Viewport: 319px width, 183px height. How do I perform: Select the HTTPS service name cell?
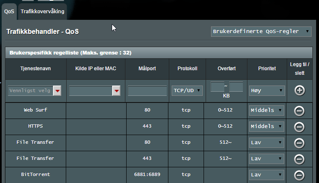coord(36,126)
